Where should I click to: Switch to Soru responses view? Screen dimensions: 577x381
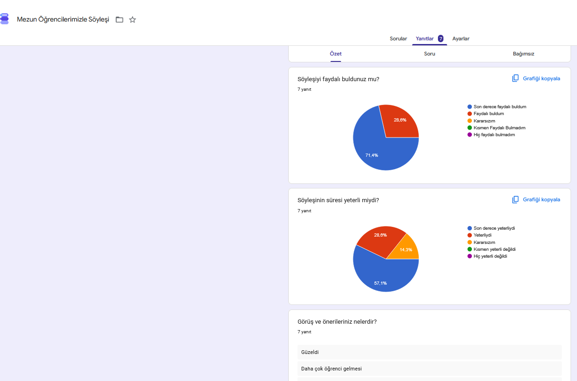[430, 54]
